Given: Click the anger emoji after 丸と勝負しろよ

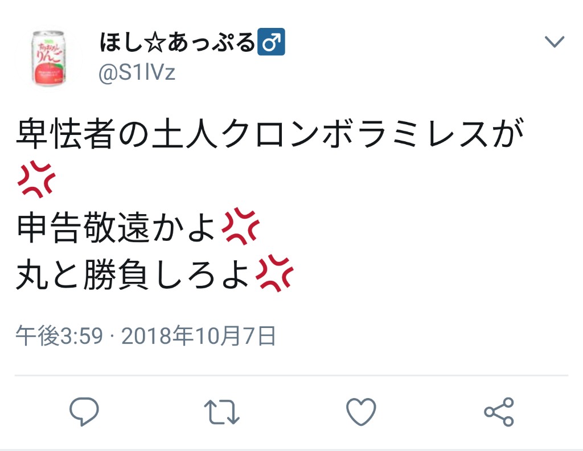Looking at the screenshot, I should [x=274, y=273].
